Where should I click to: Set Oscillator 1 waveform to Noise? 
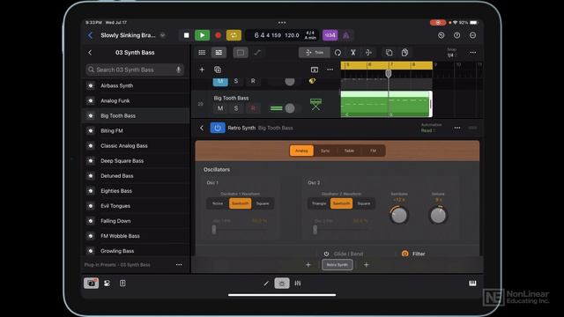218,203
